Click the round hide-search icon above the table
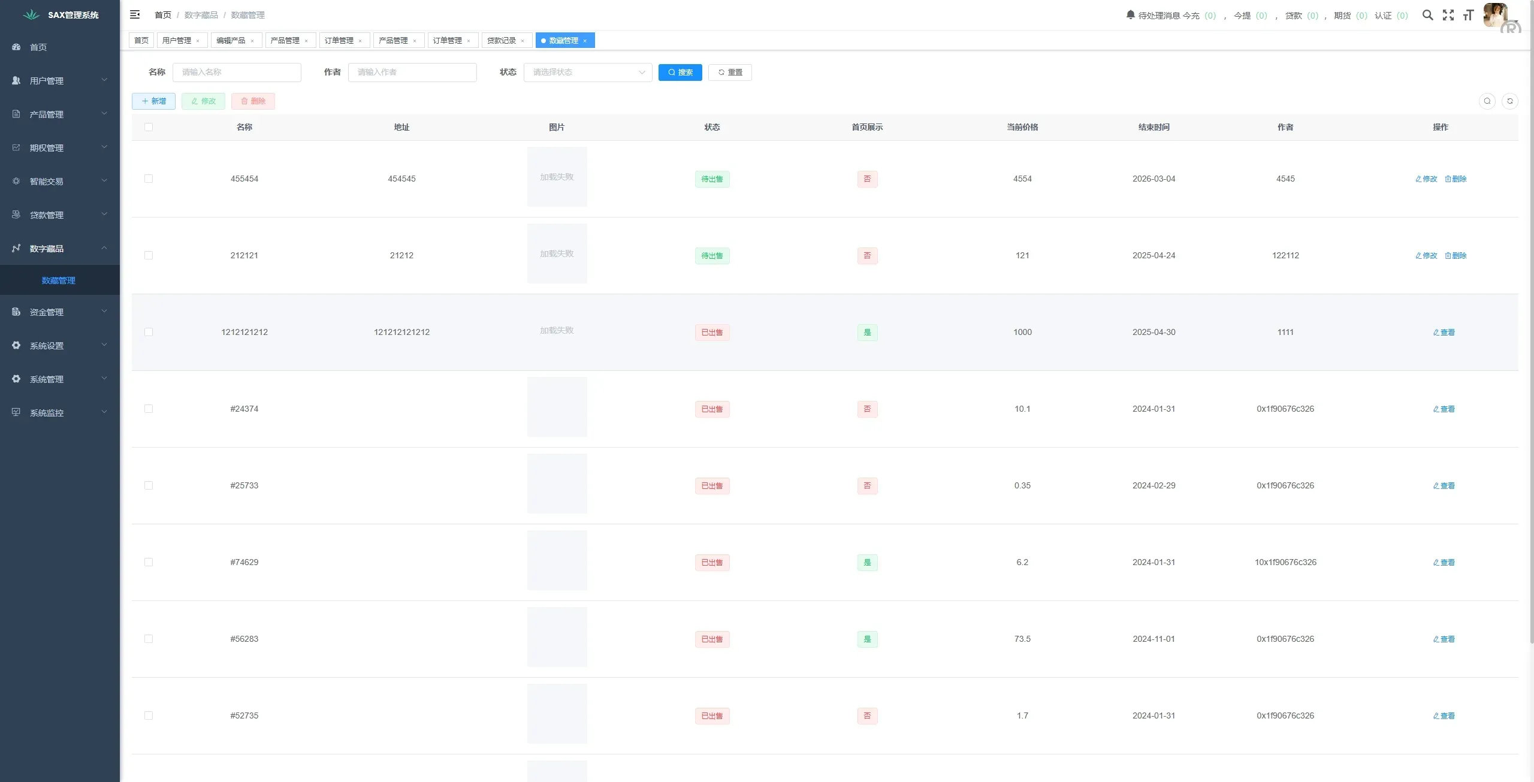 pyautogui.click(x=1487, y=101)
